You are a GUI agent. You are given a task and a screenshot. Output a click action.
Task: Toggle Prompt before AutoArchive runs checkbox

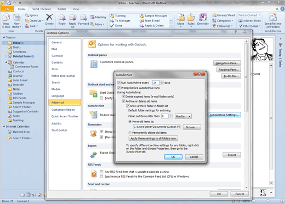click(x=119, y=88)
